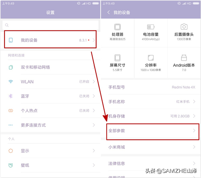
Task: Tap the Android version robot icon
Action: (184, 57)
